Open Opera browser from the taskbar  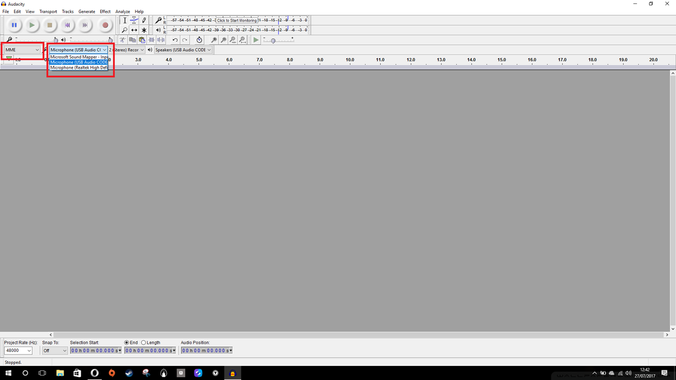pyautogui.click(x=95, y=373)
